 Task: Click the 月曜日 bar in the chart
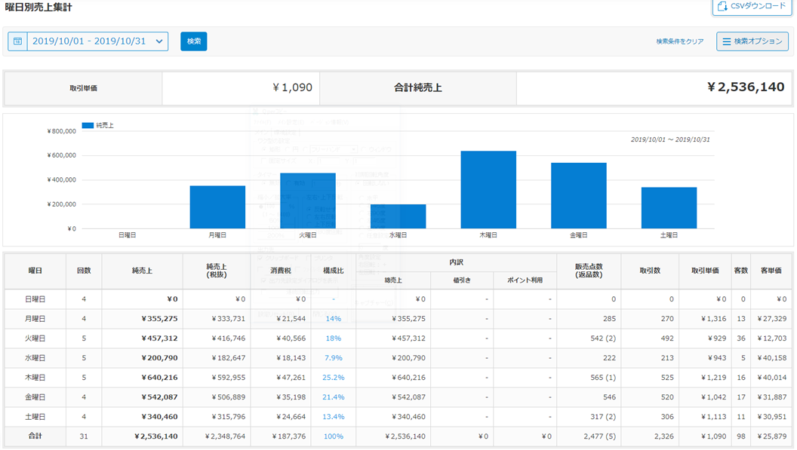pos(217,207)
